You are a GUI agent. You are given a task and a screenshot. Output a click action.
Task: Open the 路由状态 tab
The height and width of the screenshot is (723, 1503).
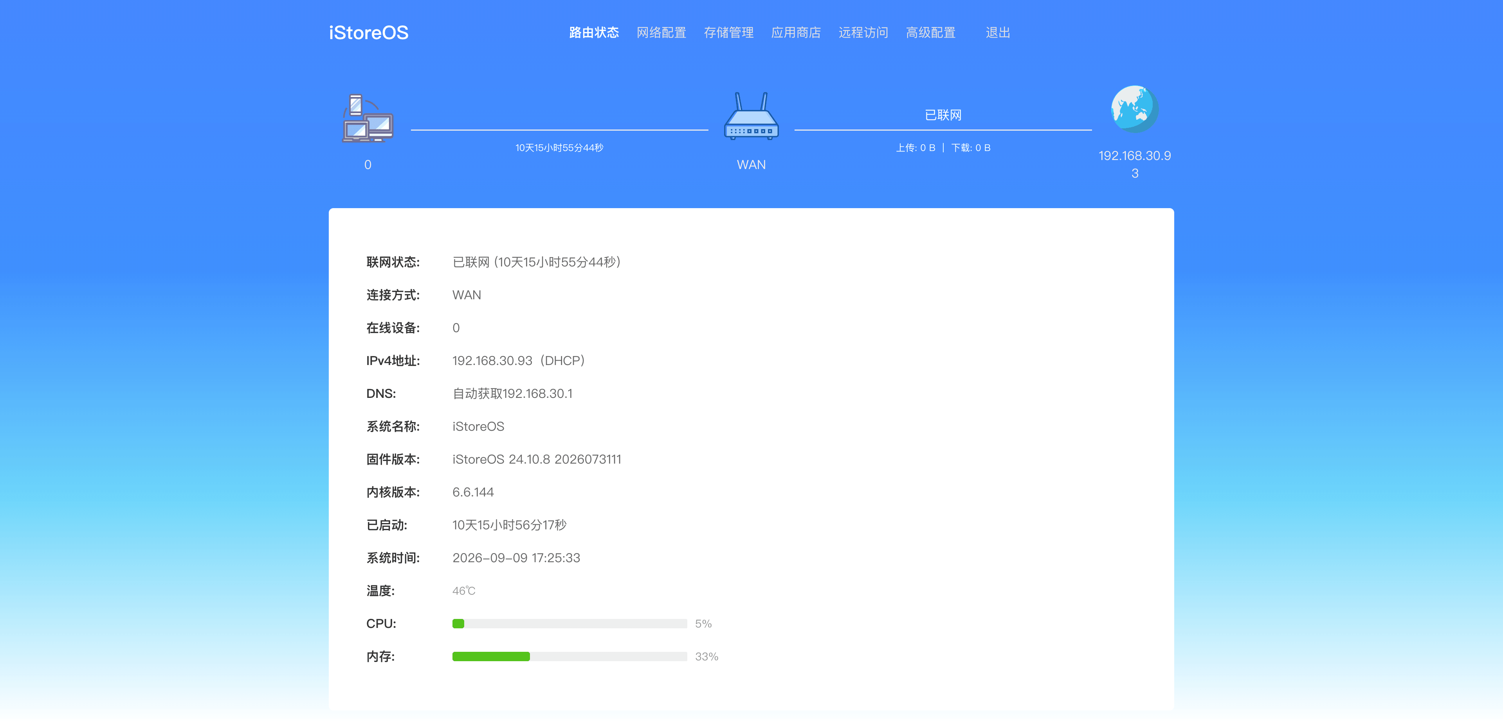tap(594, 32)
